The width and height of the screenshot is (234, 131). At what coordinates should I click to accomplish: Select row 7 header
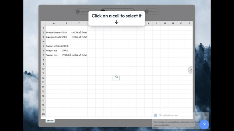coord(43,55)
